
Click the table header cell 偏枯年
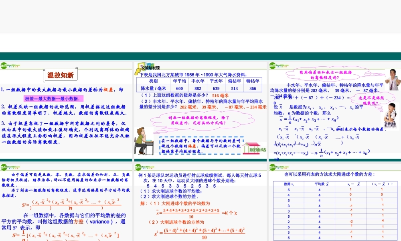(235, 81)
